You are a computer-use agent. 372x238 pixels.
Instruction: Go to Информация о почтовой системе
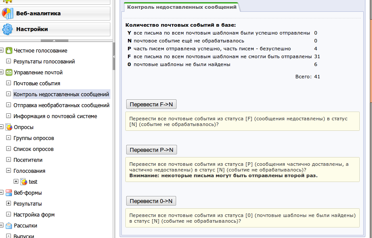pos(55,116)
